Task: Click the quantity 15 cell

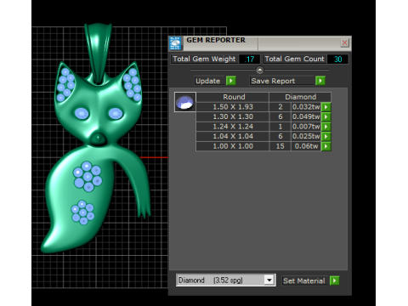Action: pos(280,146)
